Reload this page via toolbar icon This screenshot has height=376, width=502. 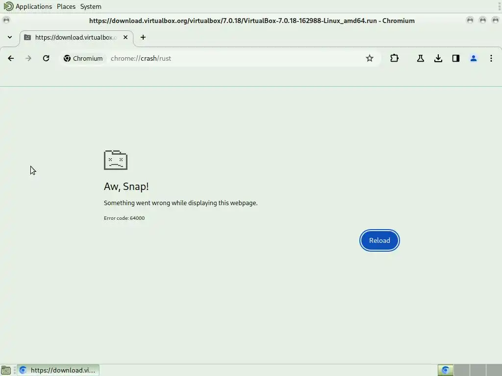[x=46, y=58]
